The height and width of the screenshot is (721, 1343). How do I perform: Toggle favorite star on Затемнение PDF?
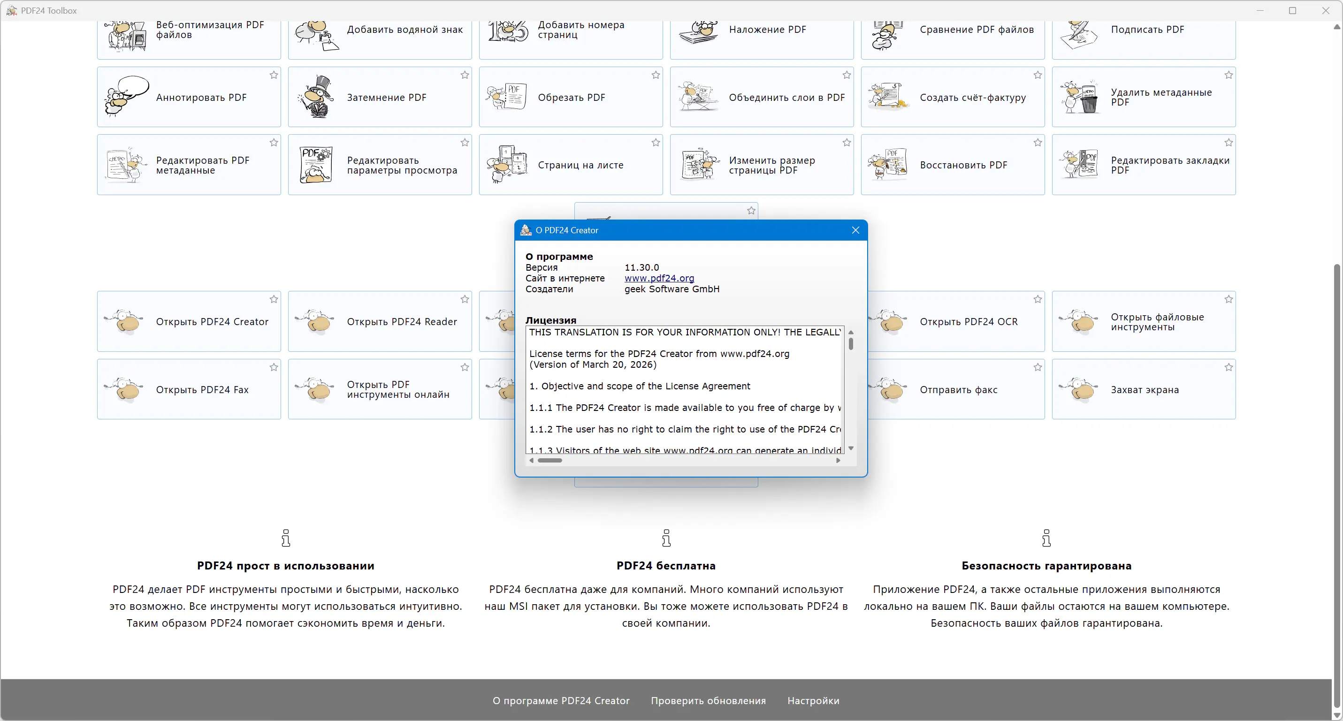coord(465,75)
